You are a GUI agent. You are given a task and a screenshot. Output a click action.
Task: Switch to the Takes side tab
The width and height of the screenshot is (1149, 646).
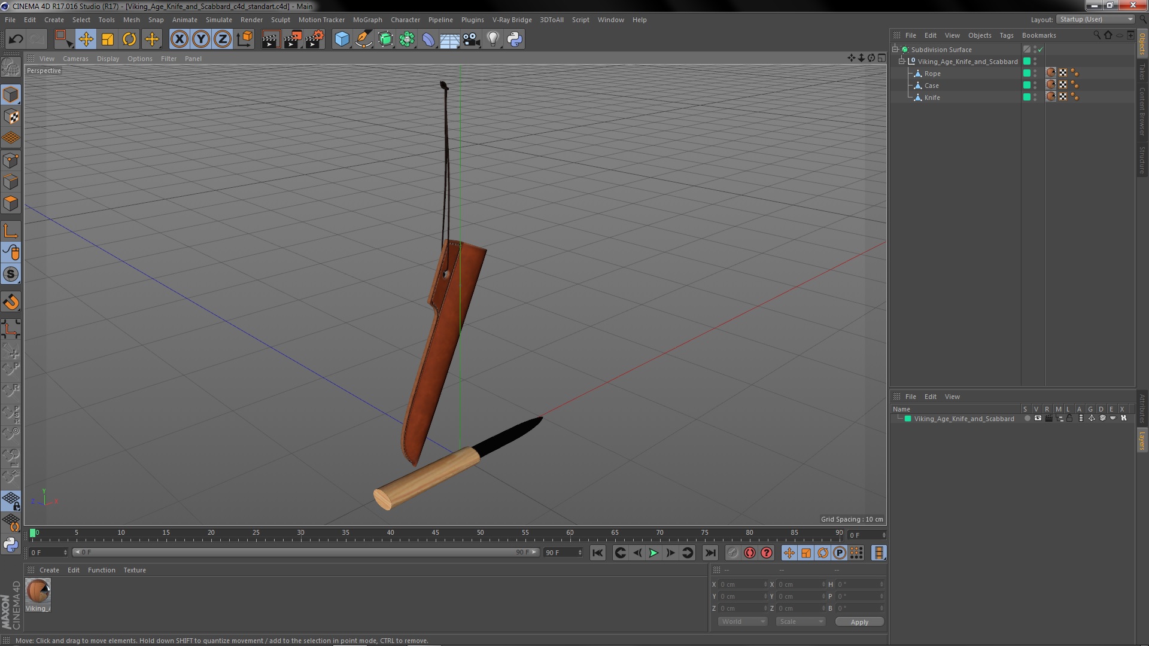1142,72
